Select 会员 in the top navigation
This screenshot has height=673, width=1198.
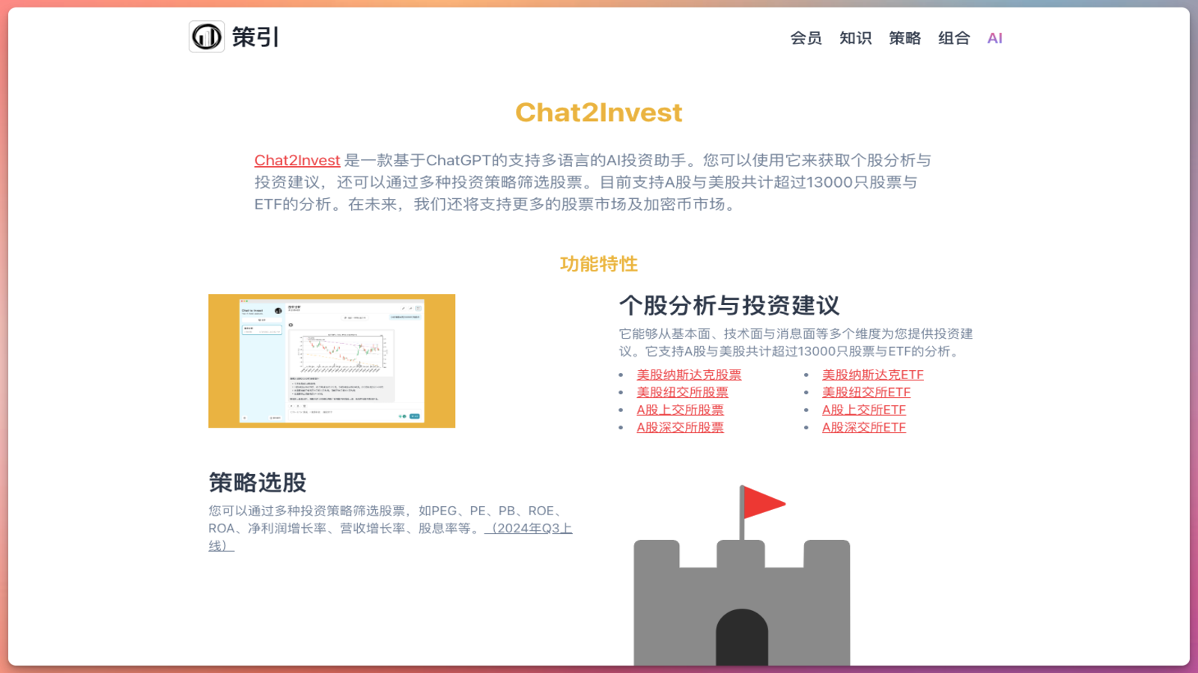point(806,37)
